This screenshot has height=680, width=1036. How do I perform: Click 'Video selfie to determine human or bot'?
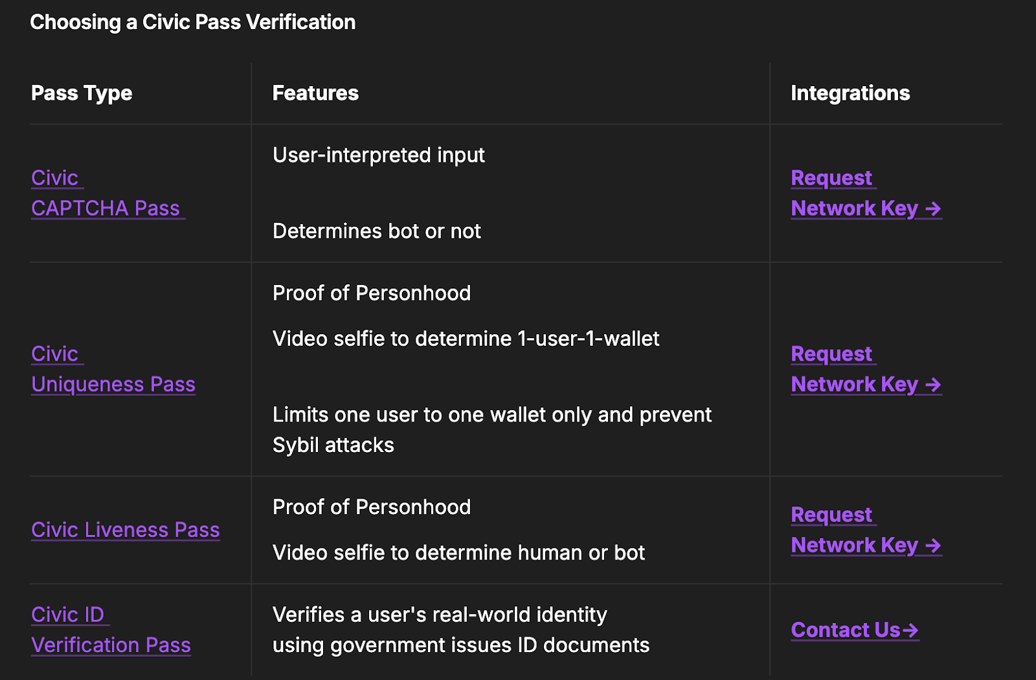(459, 553)
